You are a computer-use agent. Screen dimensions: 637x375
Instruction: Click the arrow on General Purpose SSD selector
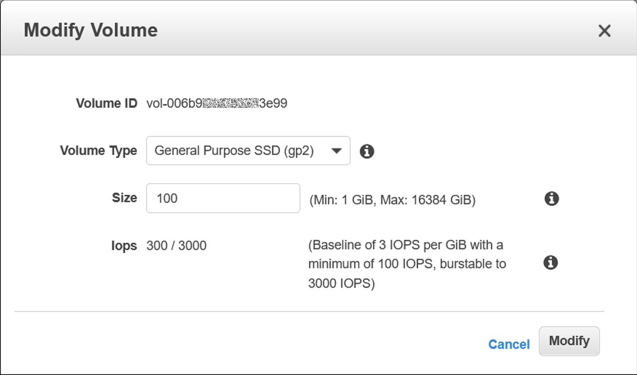click(336, 151)
